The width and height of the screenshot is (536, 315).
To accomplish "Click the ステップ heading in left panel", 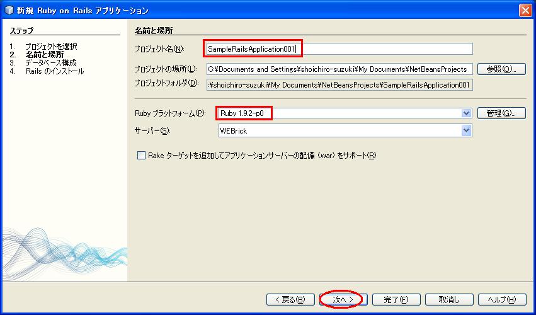I will pos(21,30).
